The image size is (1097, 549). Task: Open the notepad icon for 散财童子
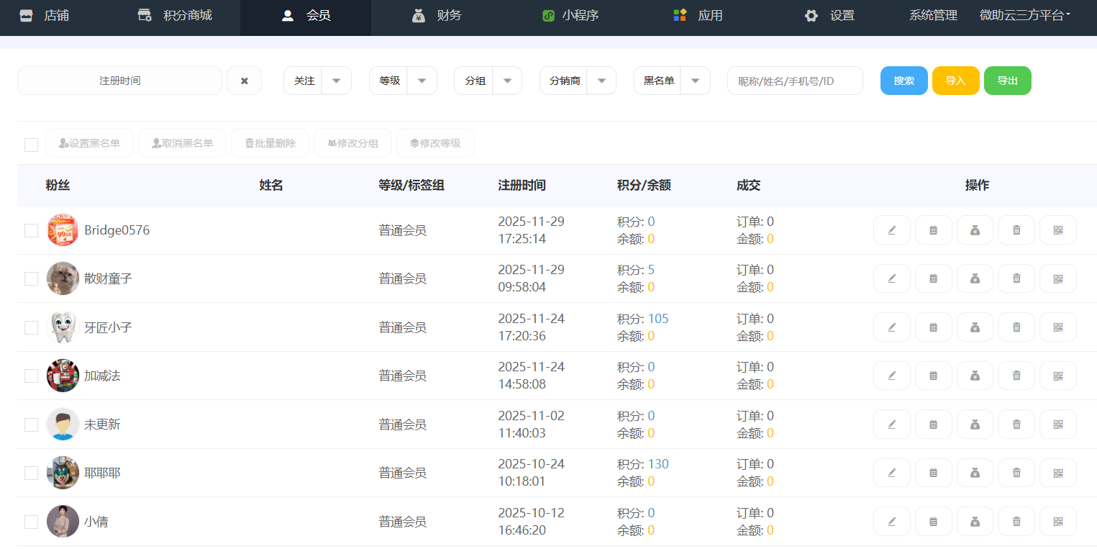tap(933, 278)
